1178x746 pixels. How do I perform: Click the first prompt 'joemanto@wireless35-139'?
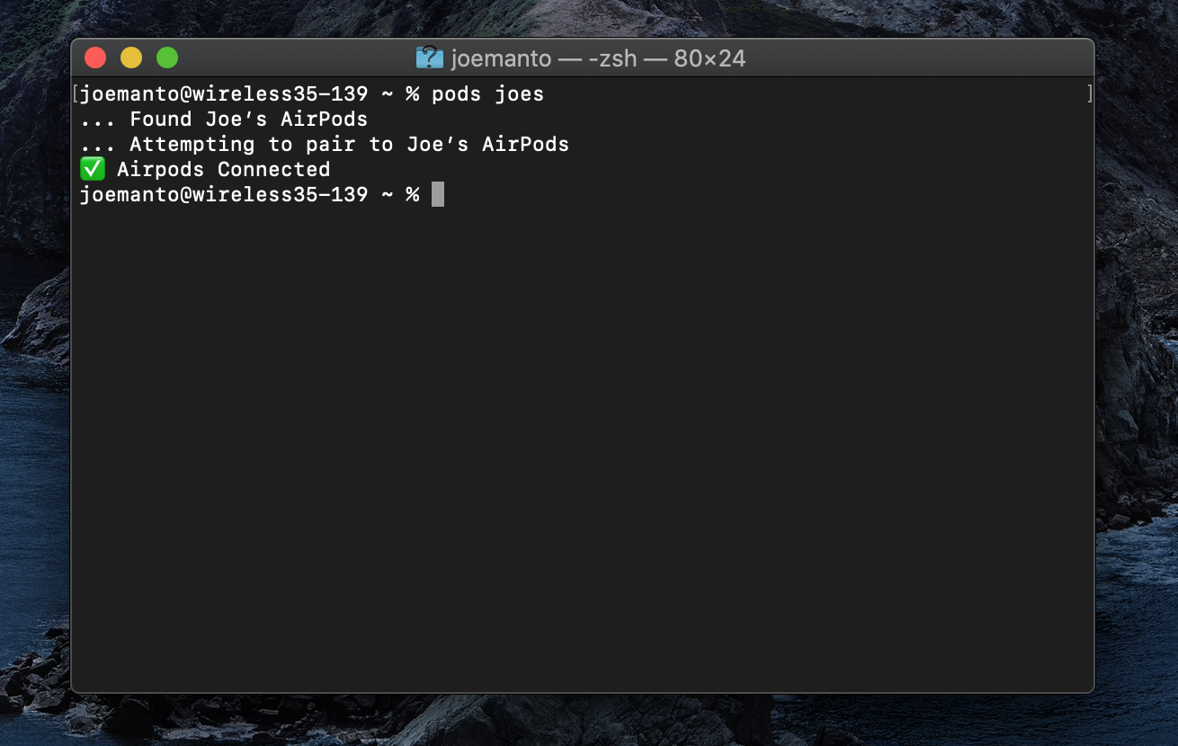pyautogui.click(x=224, y=94)
